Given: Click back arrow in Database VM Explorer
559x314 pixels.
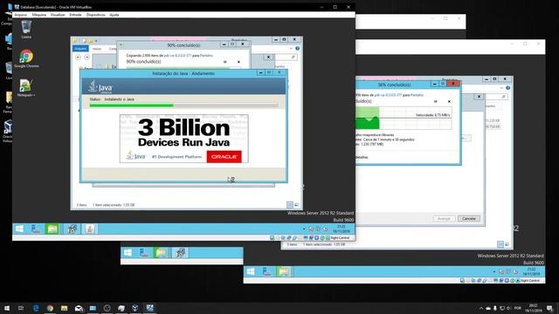Looking at the screenshot, I should 78,57.
